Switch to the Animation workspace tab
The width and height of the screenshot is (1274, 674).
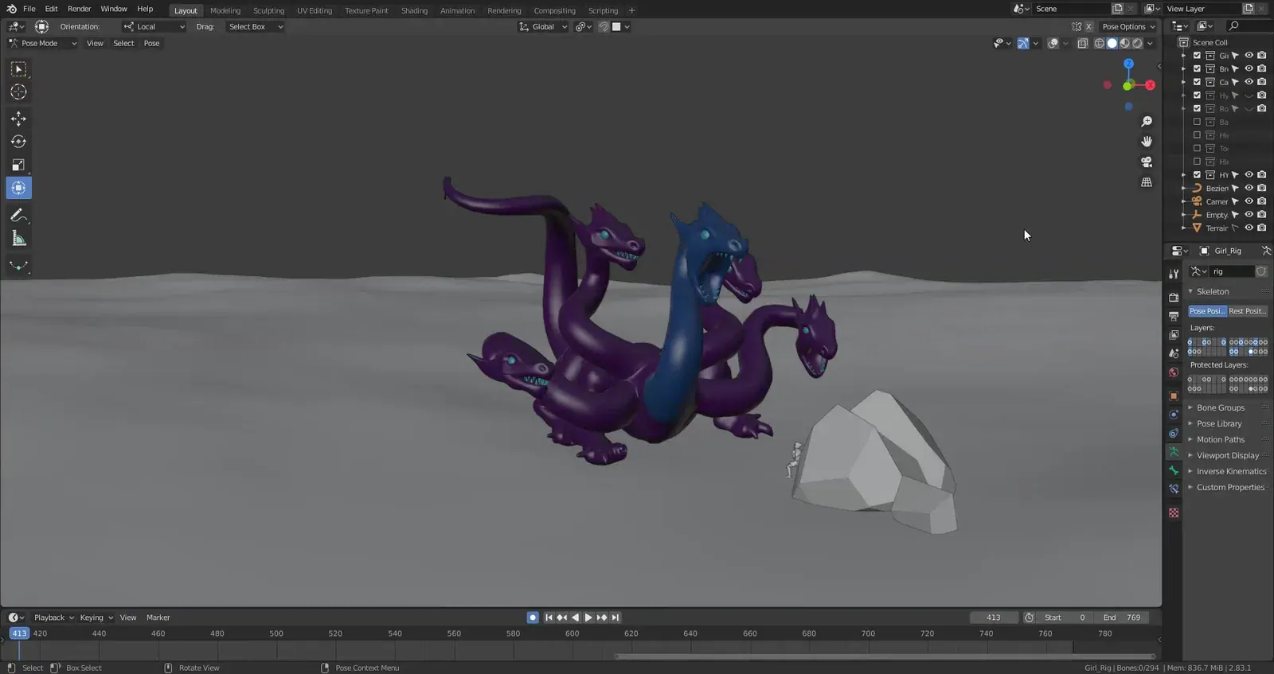457,10
